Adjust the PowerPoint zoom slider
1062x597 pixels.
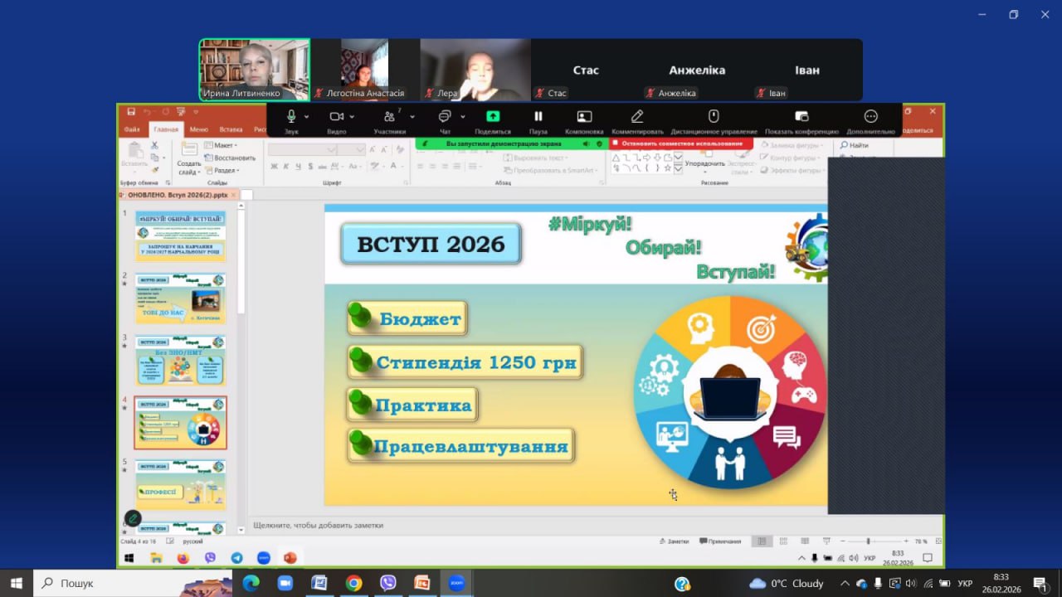point(868,541)
